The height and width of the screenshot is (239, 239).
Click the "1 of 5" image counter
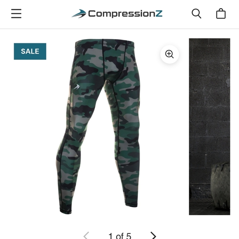coord(120,236)
